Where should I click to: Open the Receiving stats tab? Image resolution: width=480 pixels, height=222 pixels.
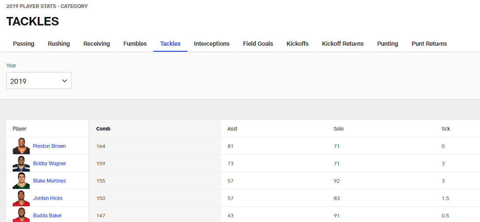pyautogui.click(x=96, y=44)
